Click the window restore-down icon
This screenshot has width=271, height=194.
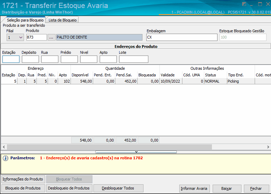pyautogui.click(x=244, y=4)
